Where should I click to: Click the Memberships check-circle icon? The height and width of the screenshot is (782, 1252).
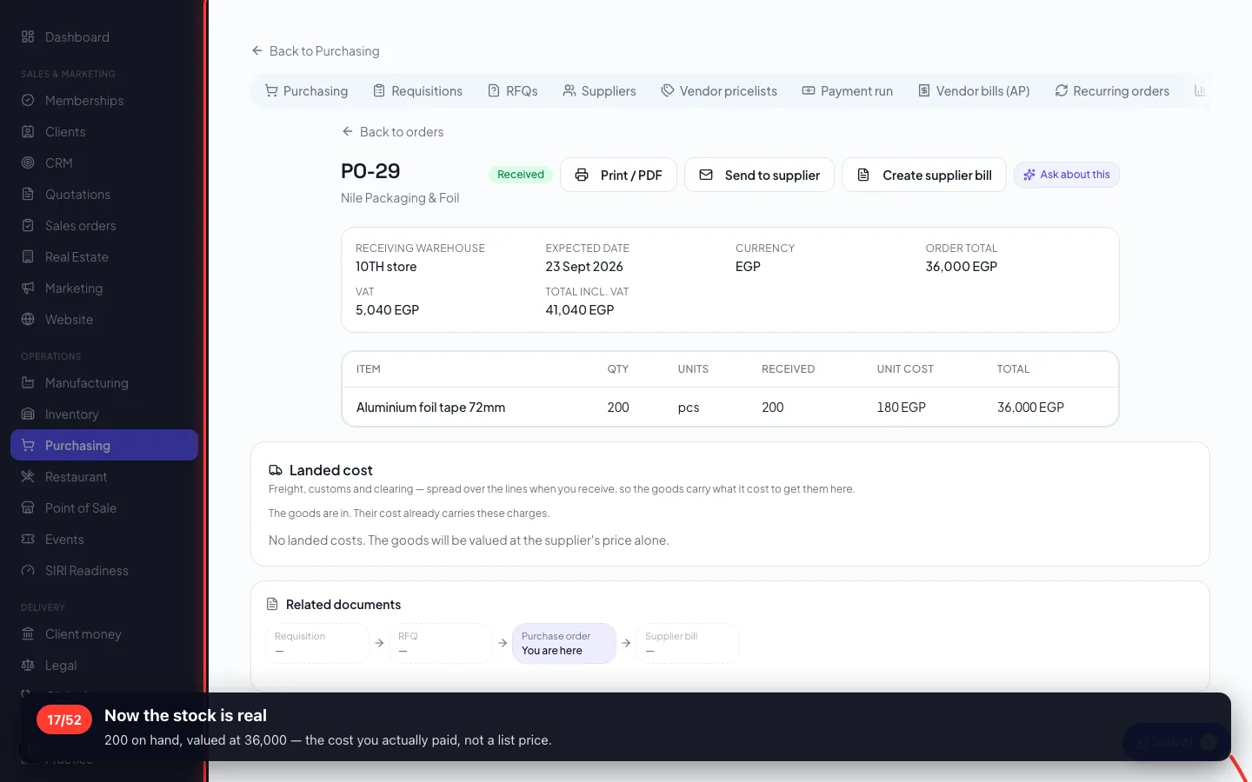click(x=28, y=100)
